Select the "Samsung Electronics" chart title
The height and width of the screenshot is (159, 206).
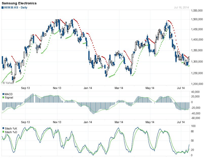click(19, 3)
